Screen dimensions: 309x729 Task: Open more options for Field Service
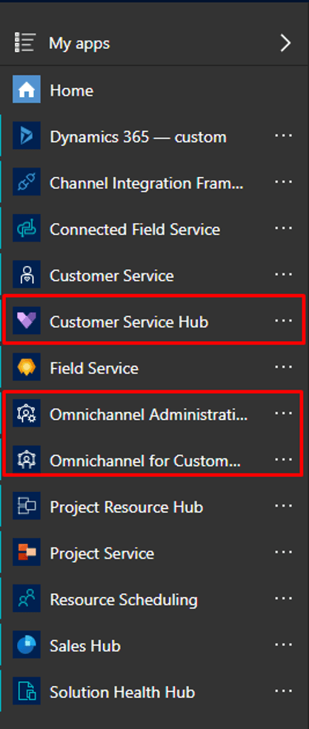[x=283, y=367]
